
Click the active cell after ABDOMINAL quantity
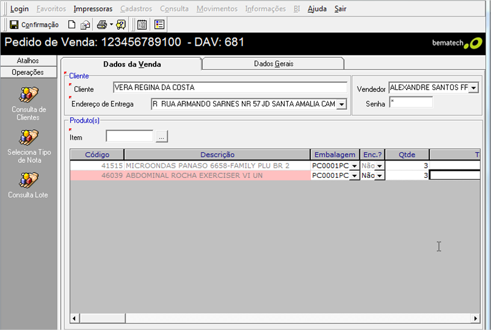455,176
